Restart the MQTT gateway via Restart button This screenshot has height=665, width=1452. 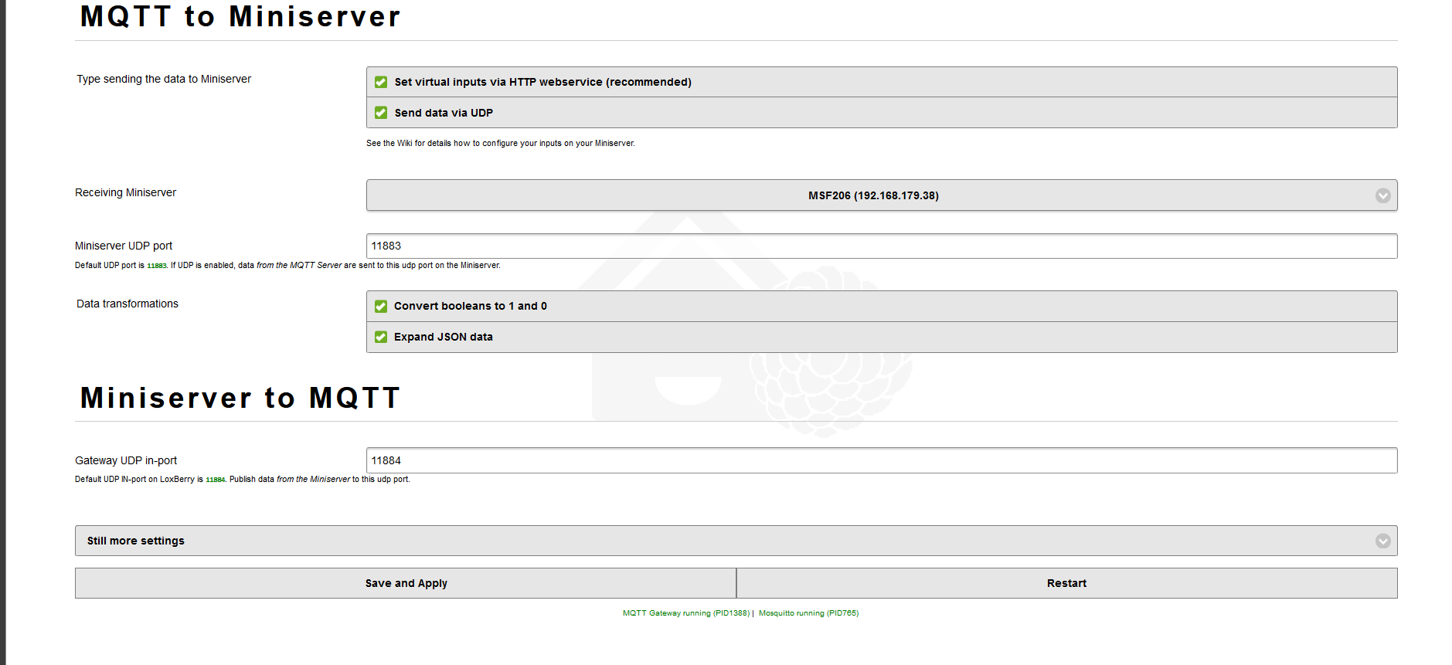tap(1066, 583)
